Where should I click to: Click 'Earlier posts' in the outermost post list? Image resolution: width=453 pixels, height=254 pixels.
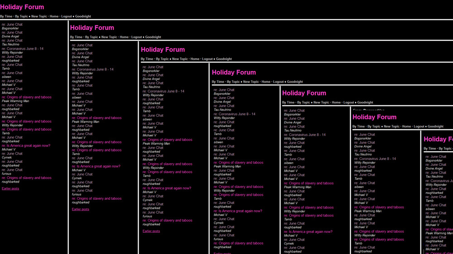pyautogui.click(x=10, y=188)
